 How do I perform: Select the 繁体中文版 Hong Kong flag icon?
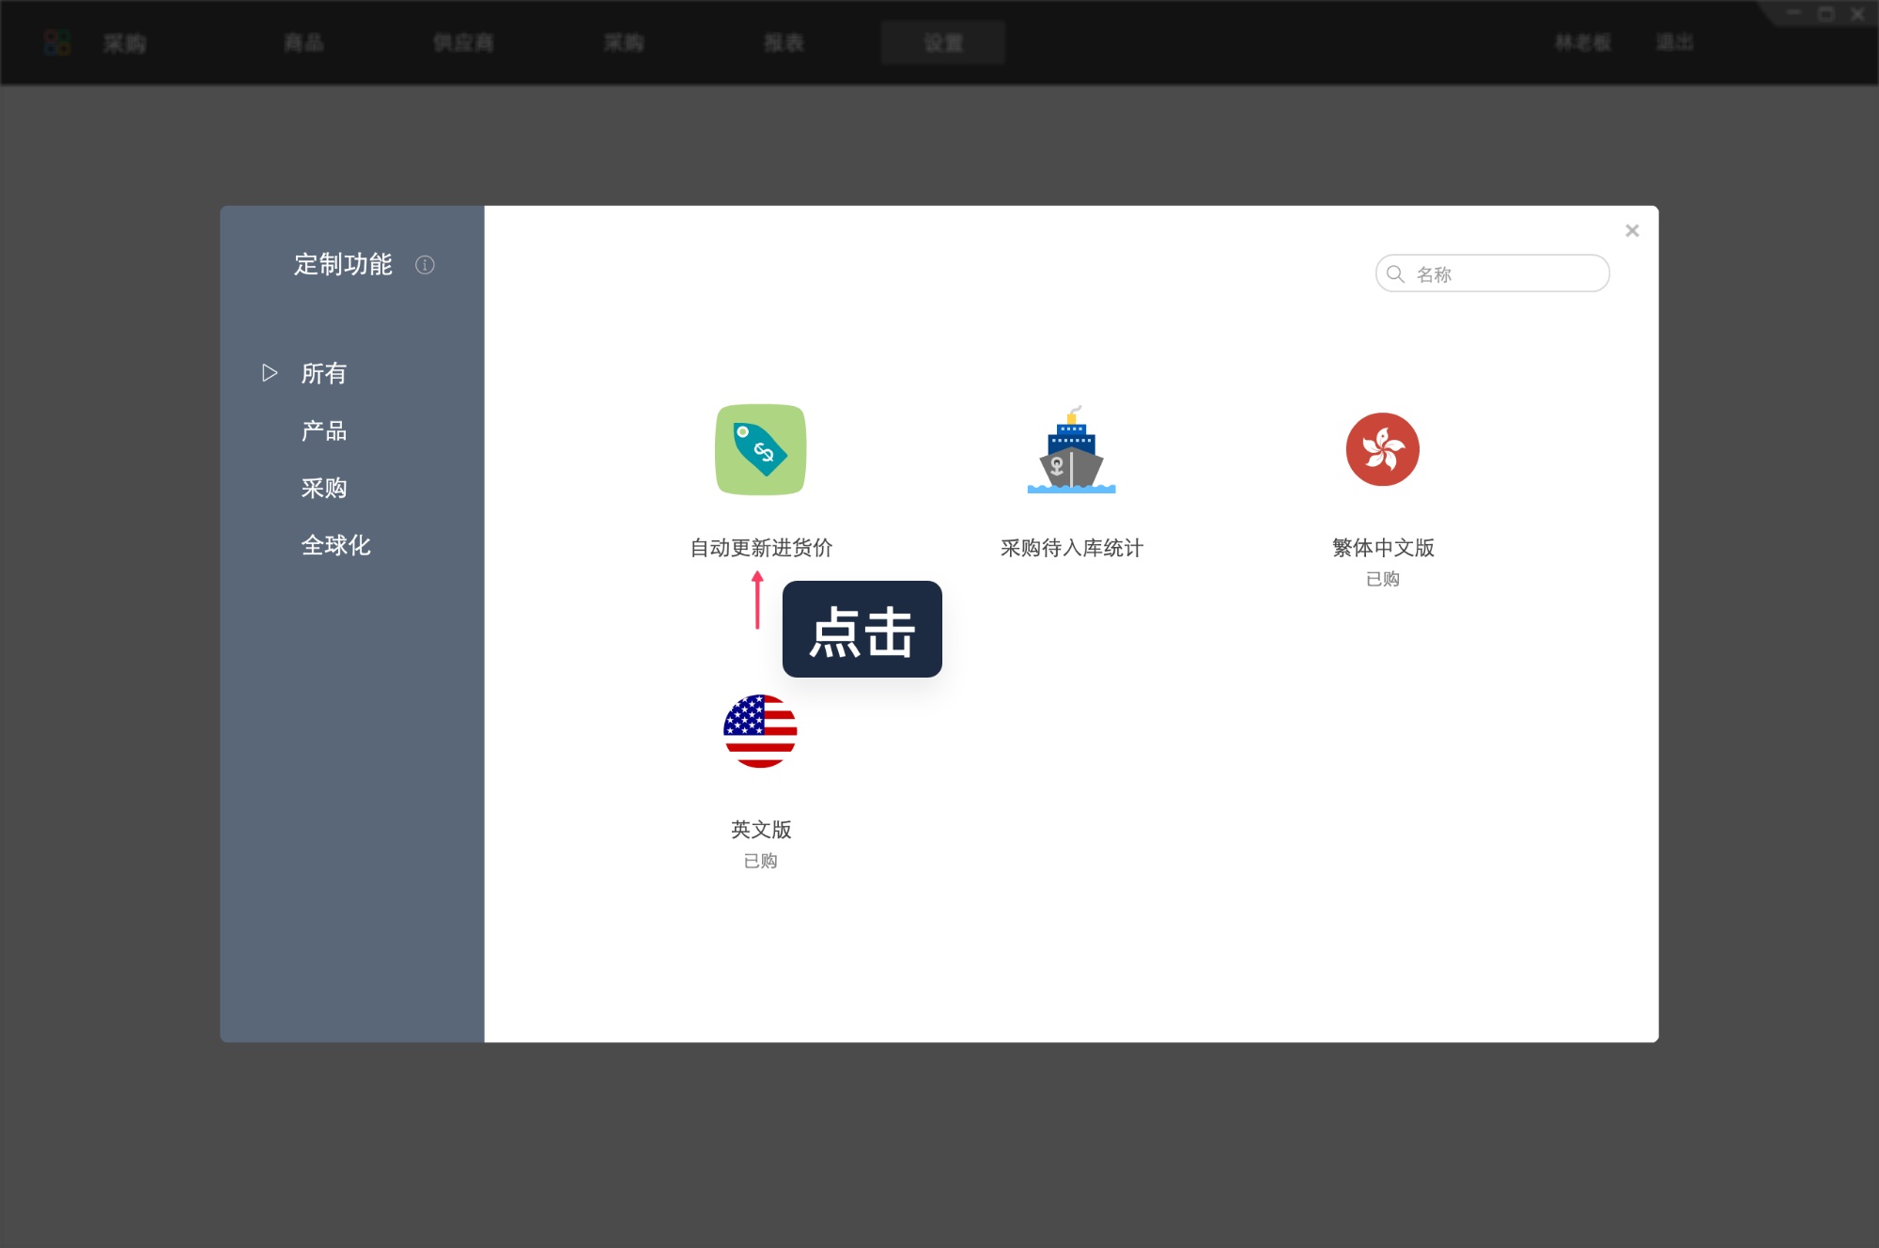pyautogui.click(x=1381, y=449)
